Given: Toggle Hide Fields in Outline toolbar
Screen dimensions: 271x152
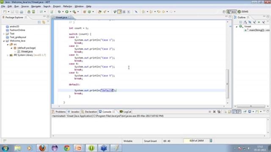Looking at the screenshot, I should coord(250,22).
